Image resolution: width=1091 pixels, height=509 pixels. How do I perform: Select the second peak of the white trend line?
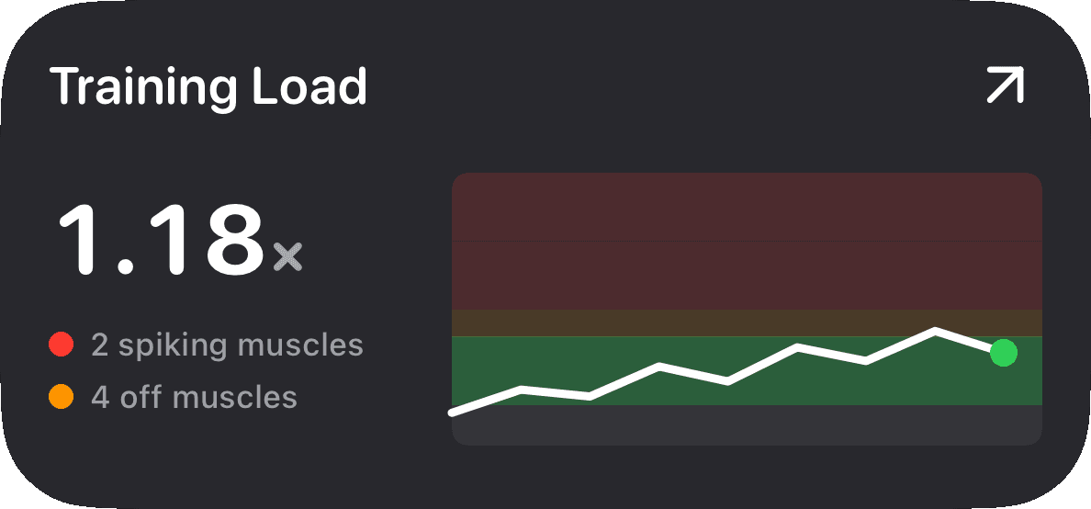[658, 366]
